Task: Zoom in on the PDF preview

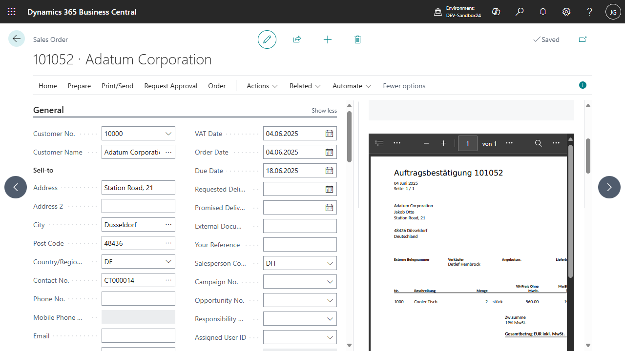Action: pyautogui.click(x=443, y=143)
